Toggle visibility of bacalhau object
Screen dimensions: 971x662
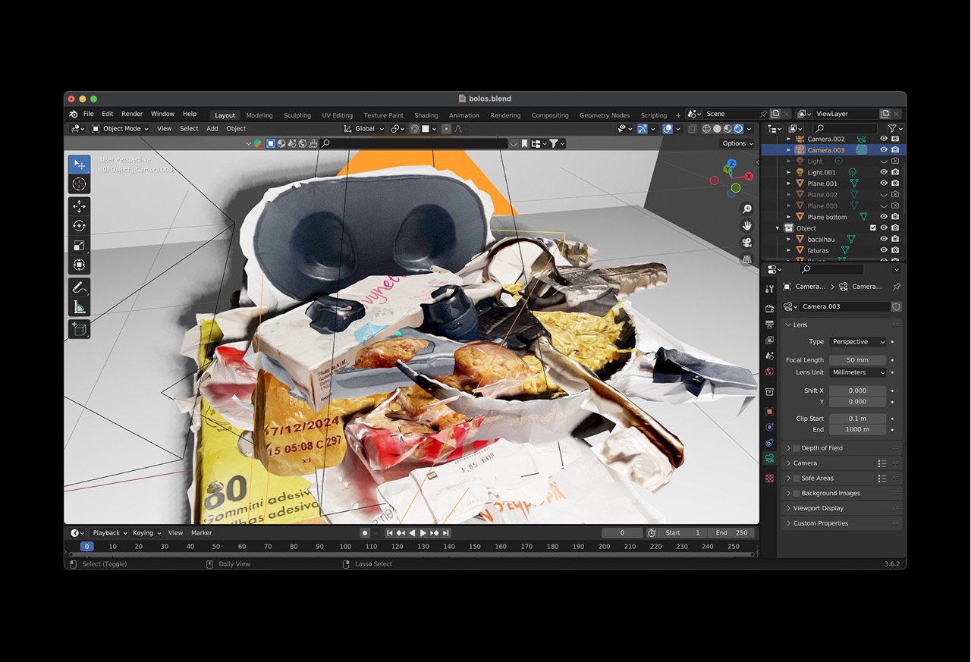(x=884, y=239)
